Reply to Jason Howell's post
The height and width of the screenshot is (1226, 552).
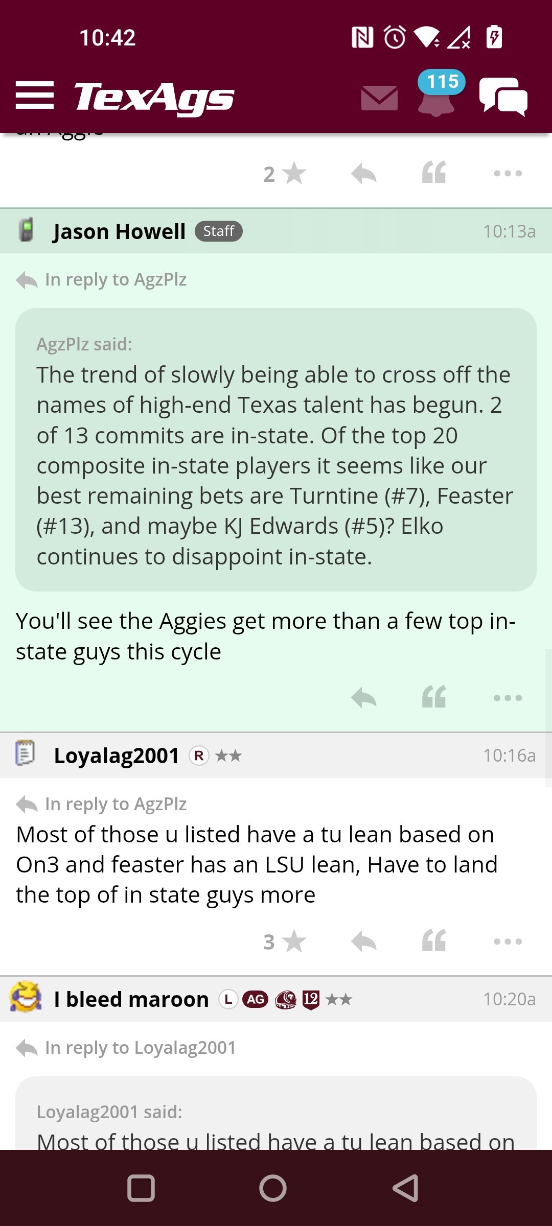[364, 698]
